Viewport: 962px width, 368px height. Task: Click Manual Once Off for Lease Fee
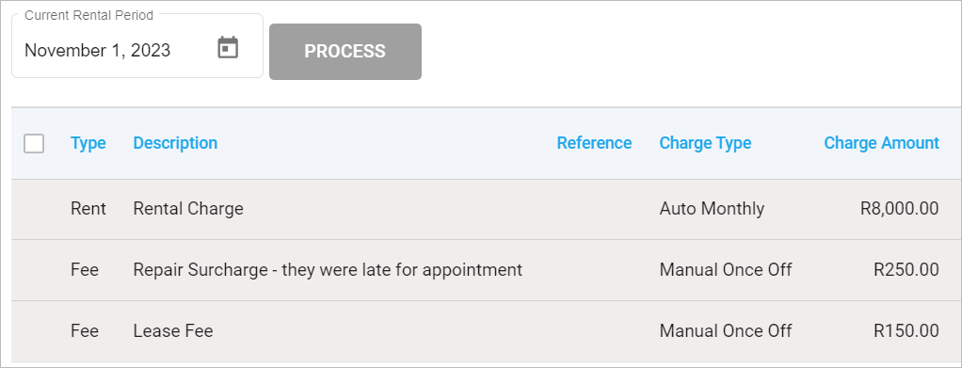(x=725, y=331)
